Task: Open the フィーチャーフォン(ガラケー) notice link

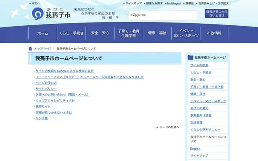Action: tap(89, 77)
